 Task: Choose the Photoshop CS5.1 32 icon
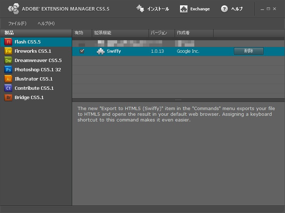tap(8, 70)
